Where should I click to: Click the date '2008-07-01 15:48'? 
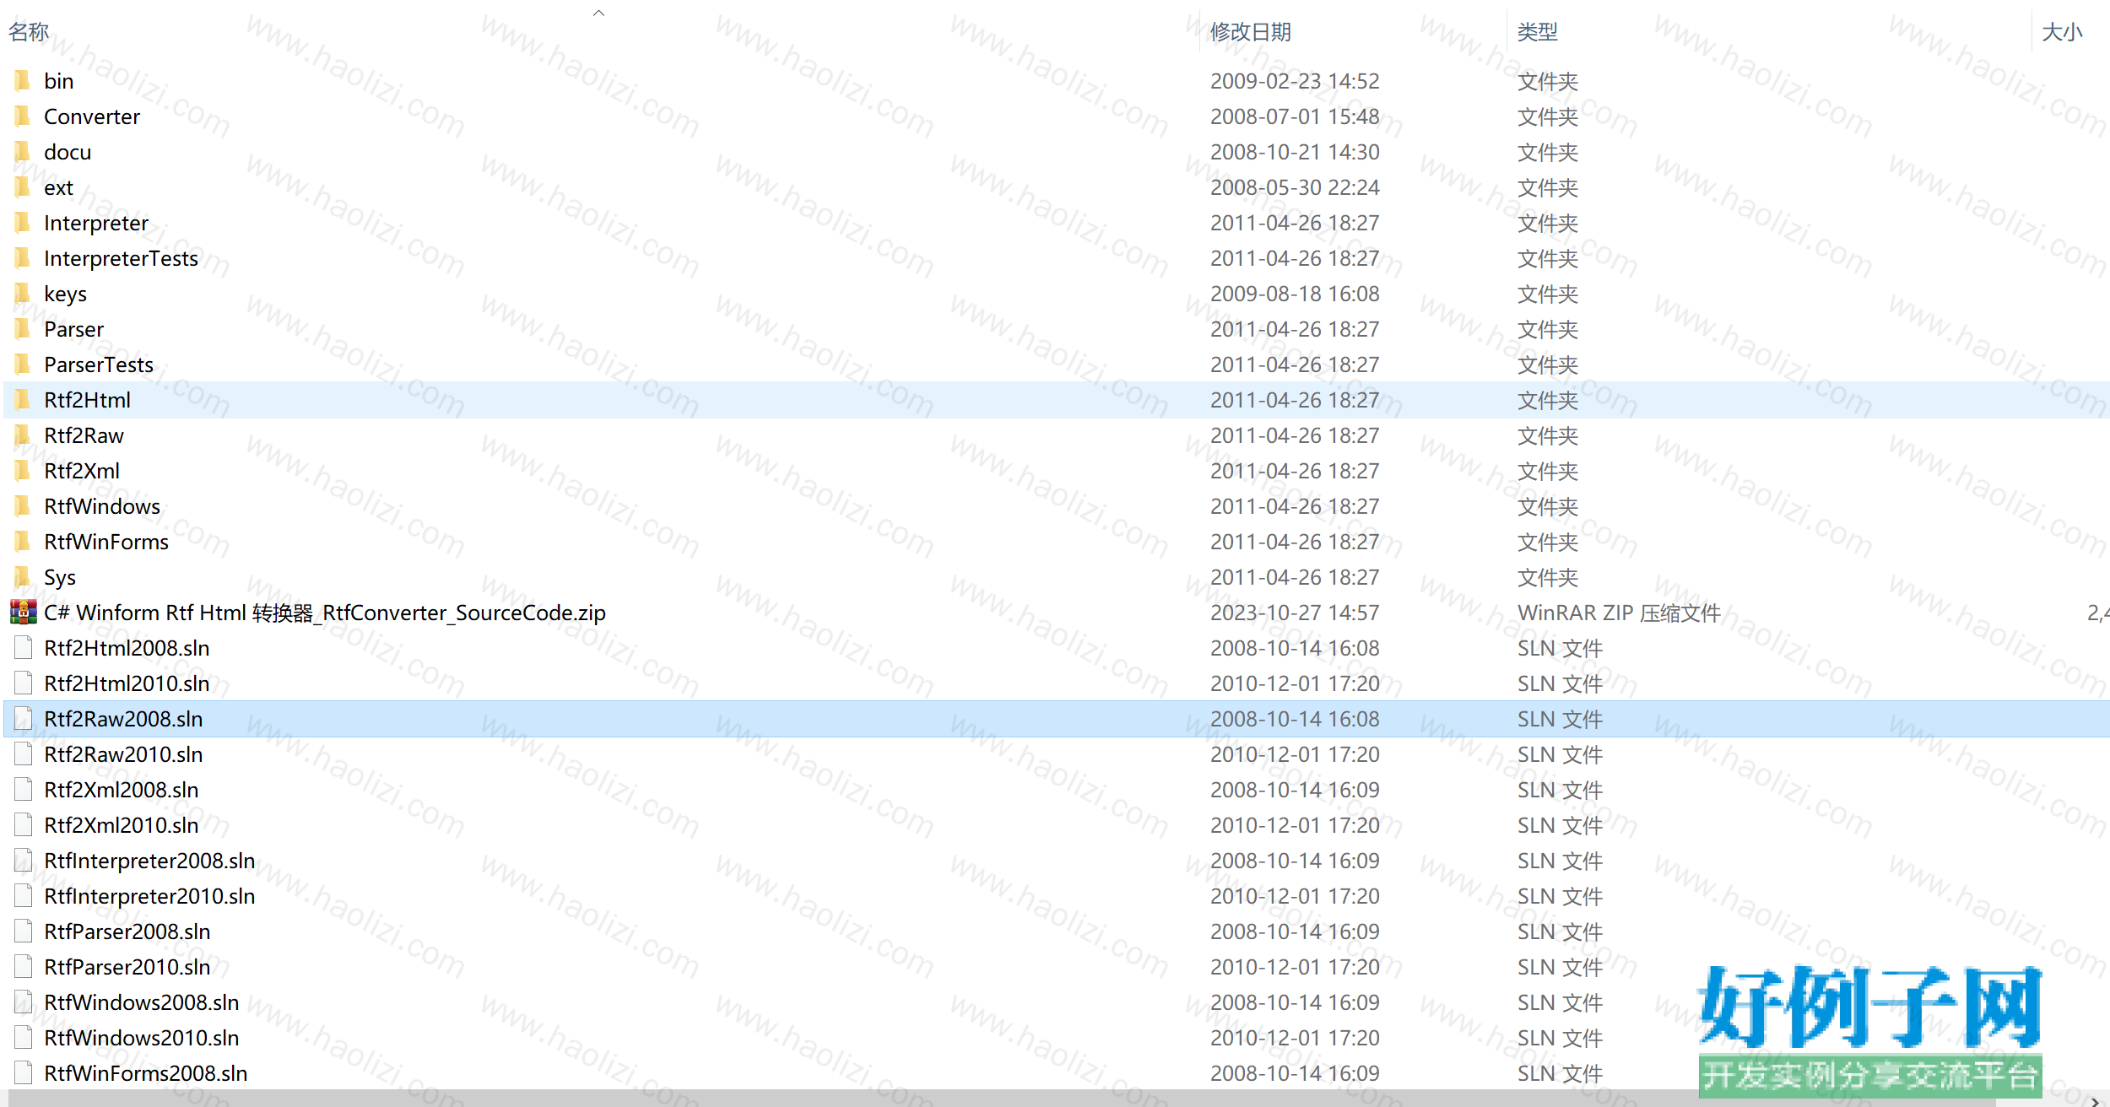coord(1295,116)
